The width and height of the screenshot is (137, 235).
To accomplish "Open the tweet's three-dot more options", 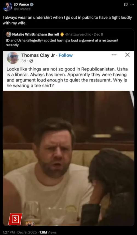I will point(132,5).
